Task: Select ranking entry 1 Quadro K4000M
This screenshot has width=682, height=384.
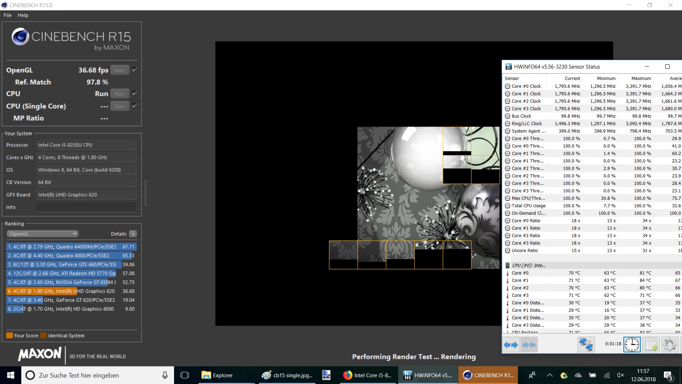Action: pyautogui.click(x=71, y=246)
